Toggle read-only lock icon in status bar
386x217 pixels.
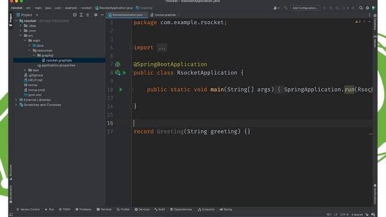[367, 215]
